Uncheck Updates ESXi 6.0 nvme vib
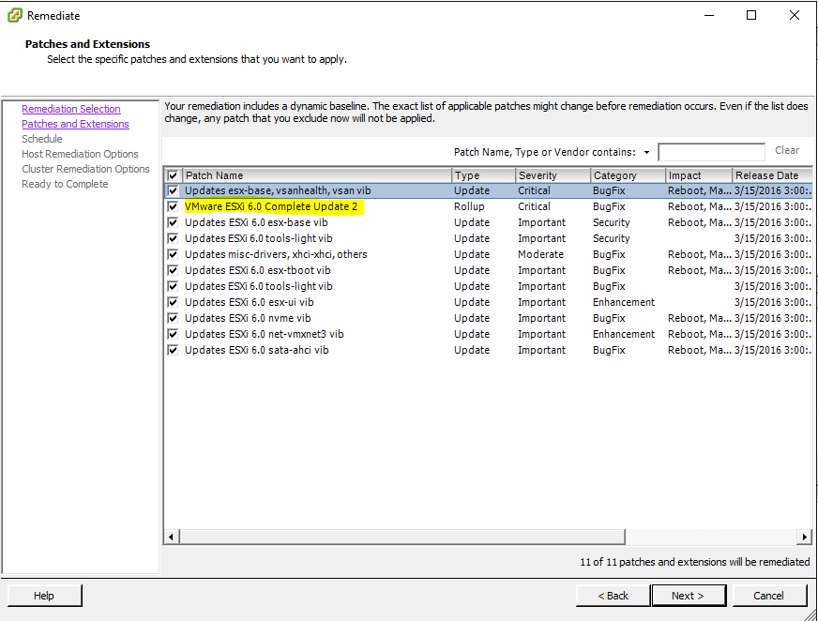818x621 pixels. click(x=173, y=318)
